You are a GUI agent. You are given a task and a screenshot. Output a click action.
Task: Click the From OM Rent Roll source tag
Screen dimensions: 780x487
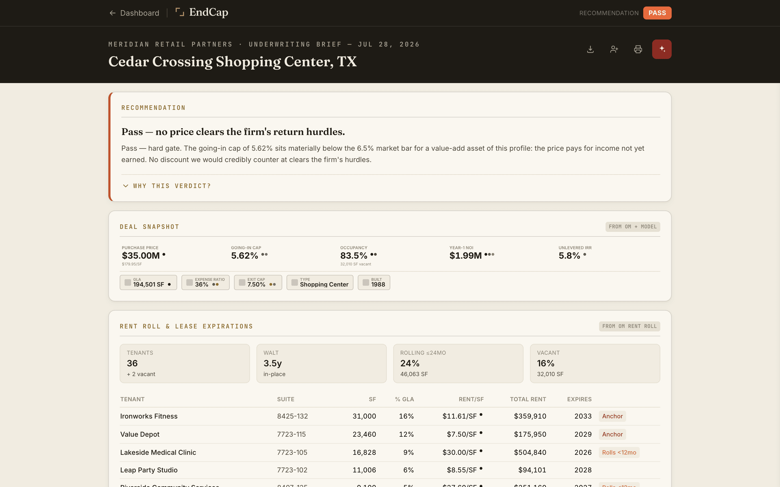click(x=629, y=326)
